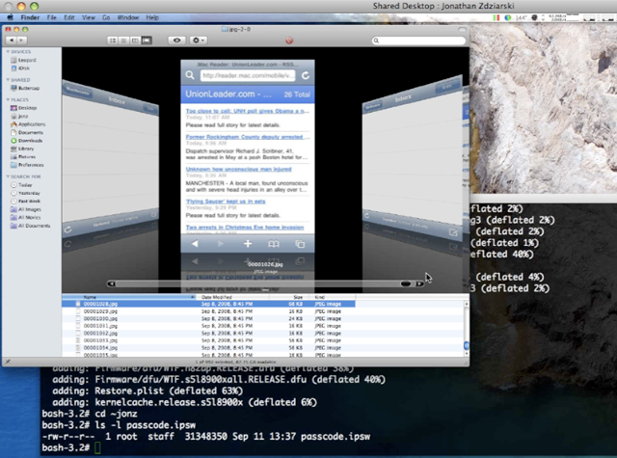Open Applications folder in sidebar
Viewport: 617px width, 458px height.
31,124
